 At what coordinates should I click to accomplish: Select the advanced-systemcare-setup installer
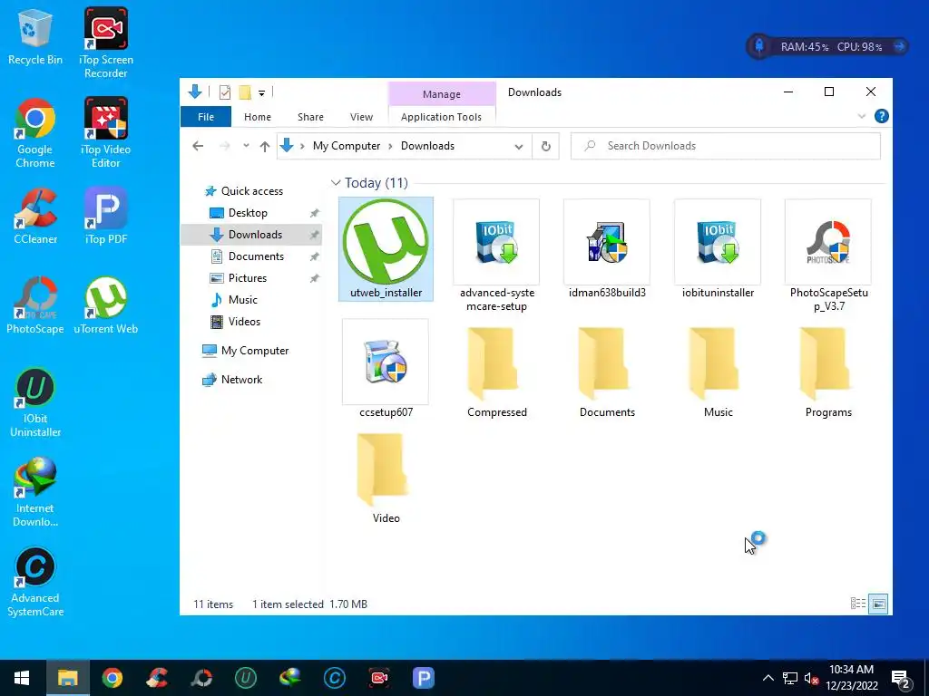pyautogui.click(x=496, y=256)
